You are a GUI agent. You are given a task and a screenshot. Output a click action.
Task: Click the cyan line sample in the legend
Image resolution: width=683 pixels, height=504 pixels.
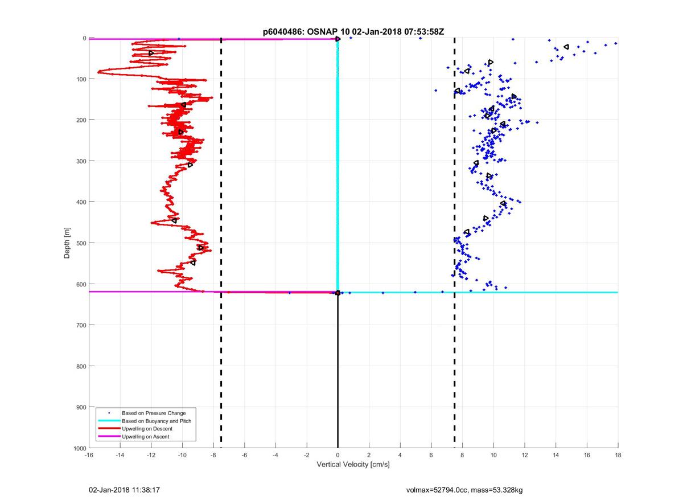(x=109, y=421)
